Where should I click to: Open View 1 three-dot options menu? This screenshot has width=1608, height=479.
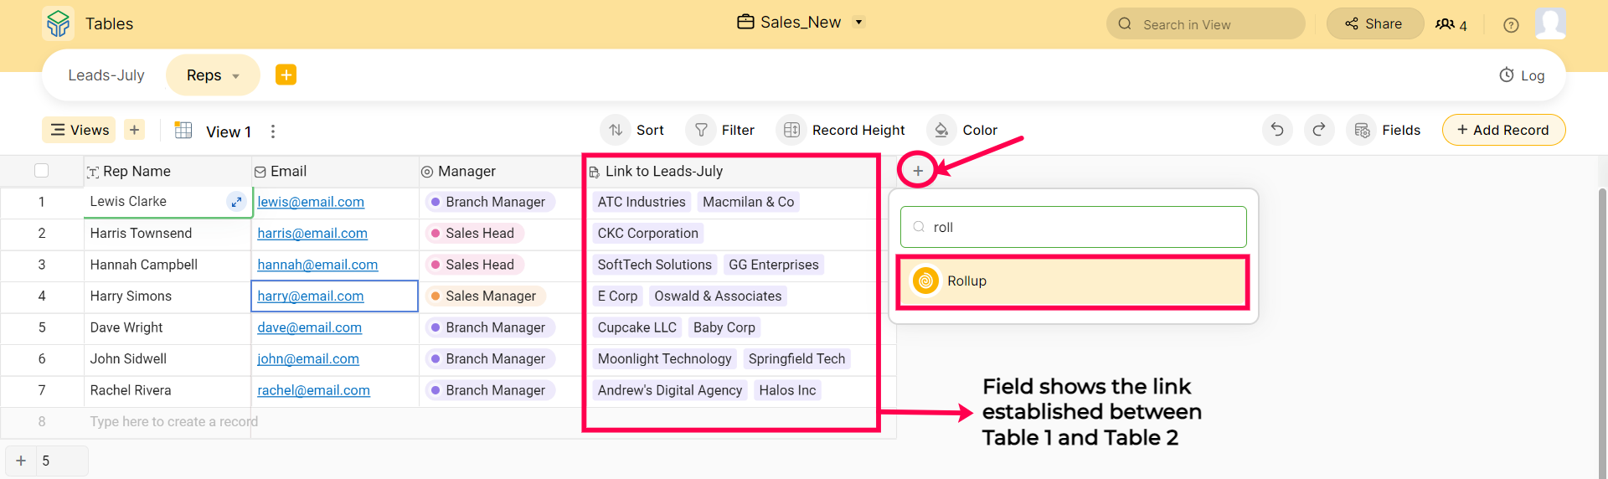273,131
